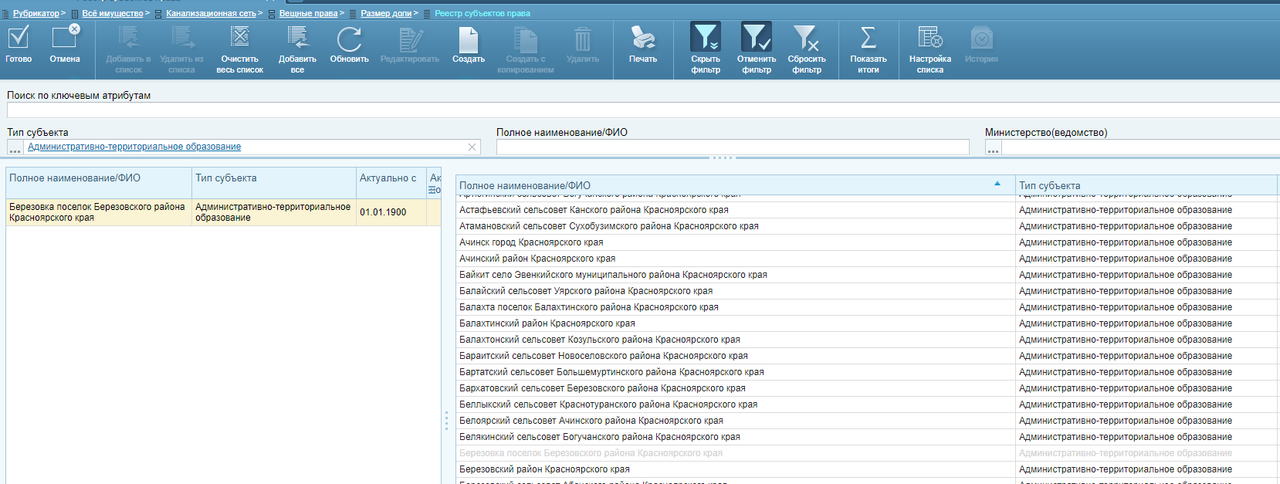Click the Полное наименование/ФИО filter input
Viewport: 1280px width, 484px height.
(733, 147)
